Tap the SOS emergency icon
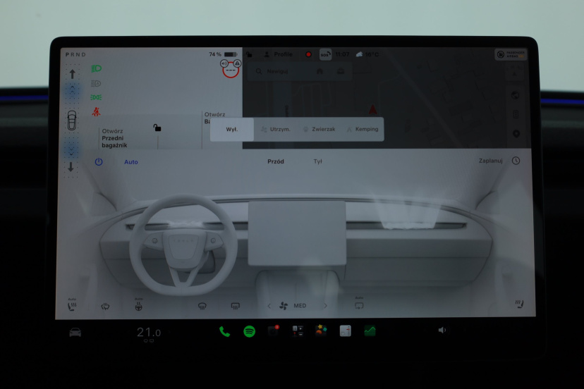This screenshot has width=584, height=389. pyautogui.click(x=325, y=54)
